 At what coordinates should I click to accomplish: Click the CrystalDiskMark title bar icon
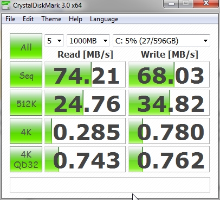click(x=6, y=5)
